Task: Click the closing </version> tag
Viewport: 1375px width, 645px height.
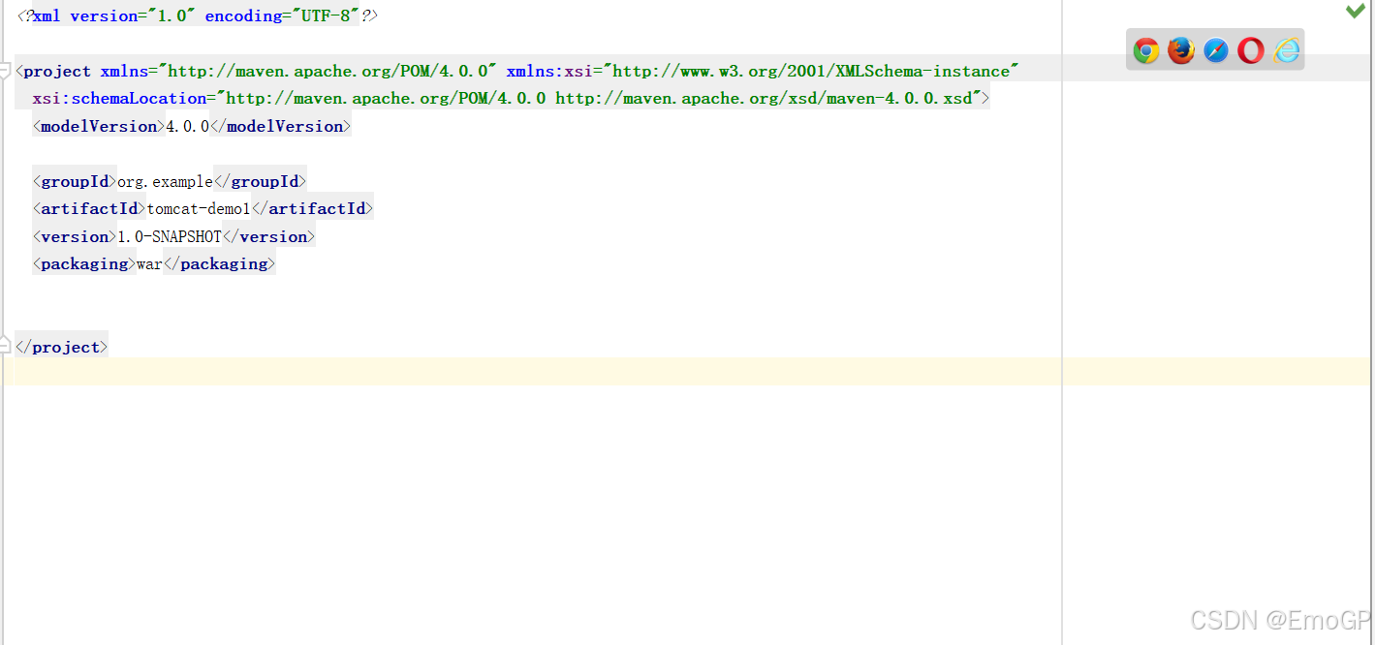Action: coord(268,236)
